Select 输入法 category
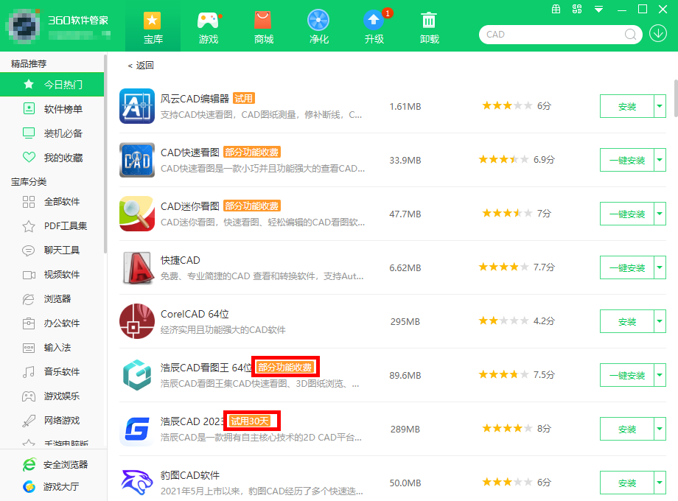 pyautogui.click(x=52, y=347)
